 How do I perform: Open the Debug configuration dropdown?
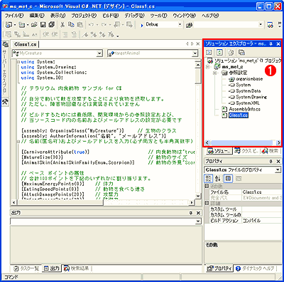[x=180, y=25]
